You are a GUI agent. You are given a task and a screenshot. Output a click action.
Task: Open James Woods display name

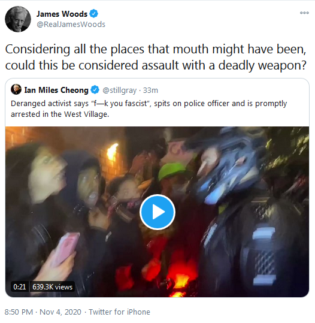click(62, 14)
